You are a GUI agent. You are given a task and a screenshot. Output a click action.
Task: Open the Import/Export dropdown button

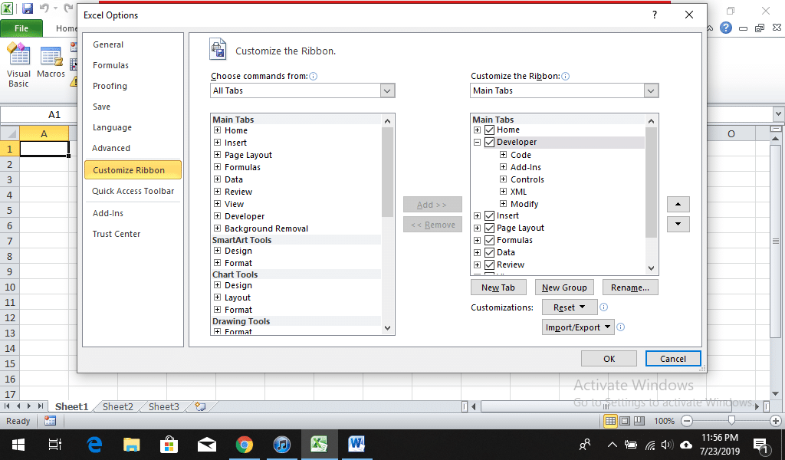(578, 327)
